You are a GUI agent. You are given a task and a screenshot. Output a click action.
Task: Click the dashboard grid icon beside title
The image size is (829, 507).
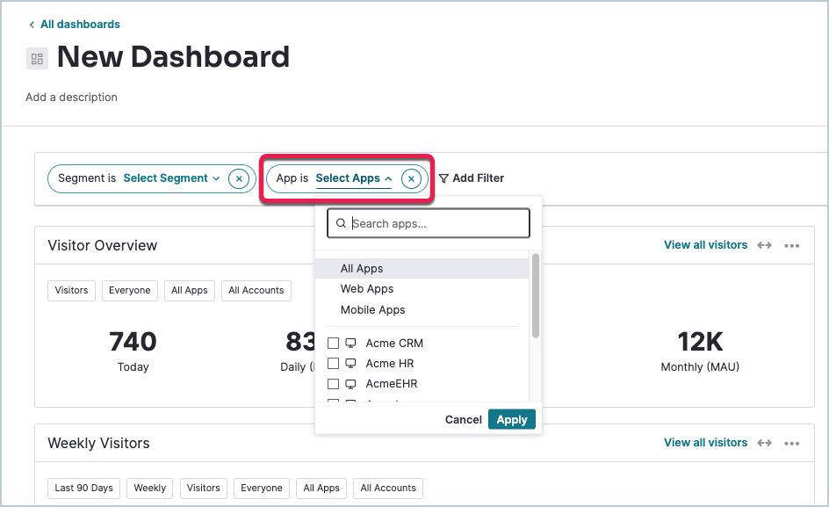tap(37, 59)
